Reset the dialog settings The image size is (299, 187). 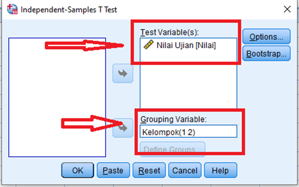[149, 170]
